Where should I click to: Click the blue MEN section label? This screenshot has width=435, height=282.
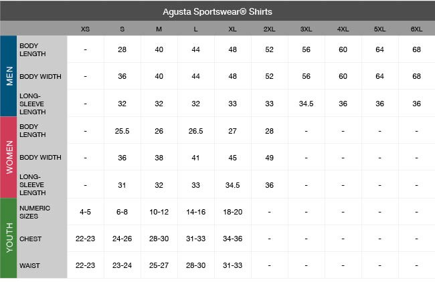[9, 76]
